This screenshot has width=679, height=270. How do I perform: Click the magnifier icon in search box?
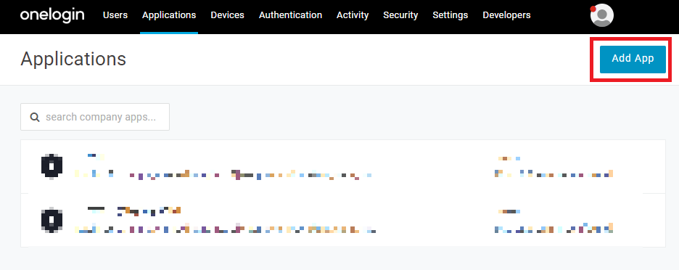pyautogui.click(x=35, y=117)
